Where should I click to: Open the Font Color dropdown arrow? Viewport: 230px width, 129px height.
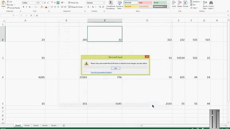point(48,7)
